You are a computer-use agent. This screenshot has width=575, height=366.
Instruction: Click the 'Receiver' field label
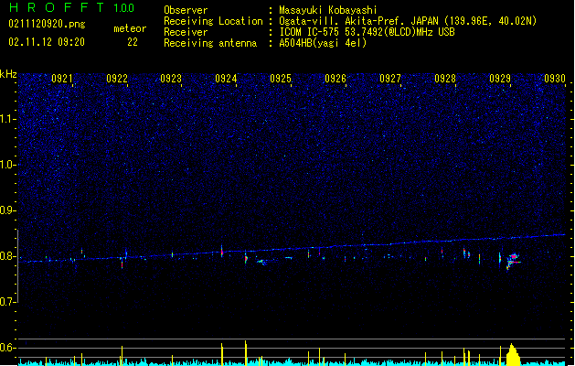pyautogui.click(x=186, y=32)
